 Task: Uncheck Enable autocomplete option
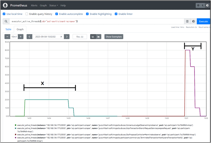tap(56, 14)
